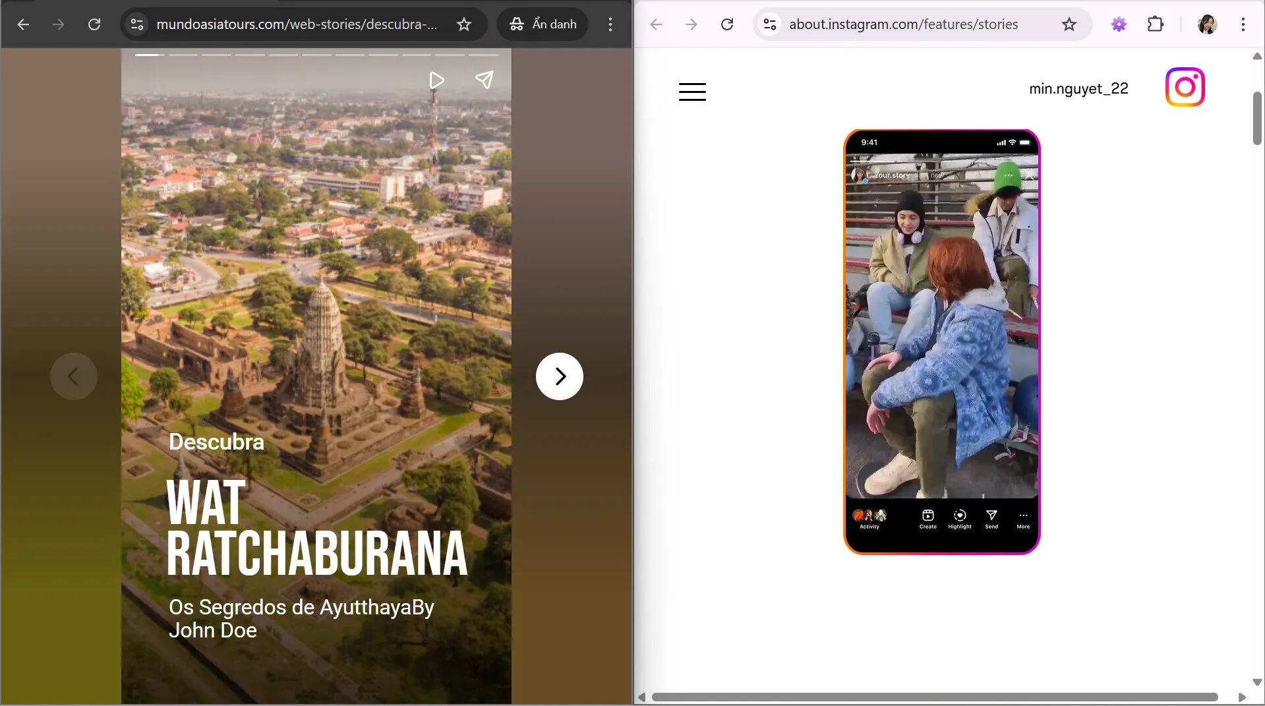
Task: Click the Ẩn danh incognito badge
Action: [542, 24]
